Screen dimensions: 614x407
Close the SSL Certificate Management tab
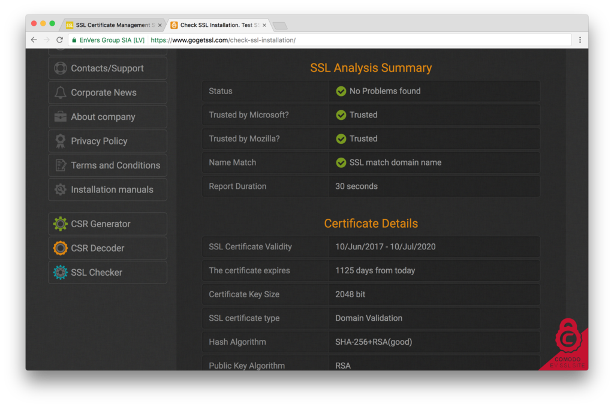tap(159, 25)
